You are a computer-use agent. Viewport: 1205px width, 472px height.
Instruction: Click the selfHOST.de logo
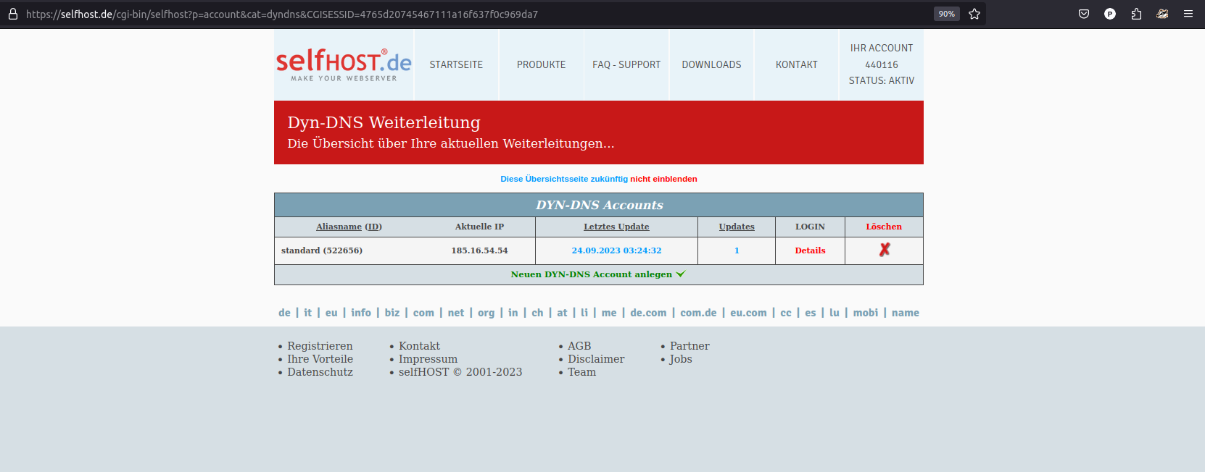click(x=344, y=64)
